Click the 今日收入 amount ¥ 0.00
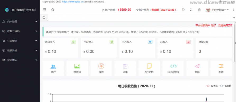 pyautogui.click(x=89, y=52)
